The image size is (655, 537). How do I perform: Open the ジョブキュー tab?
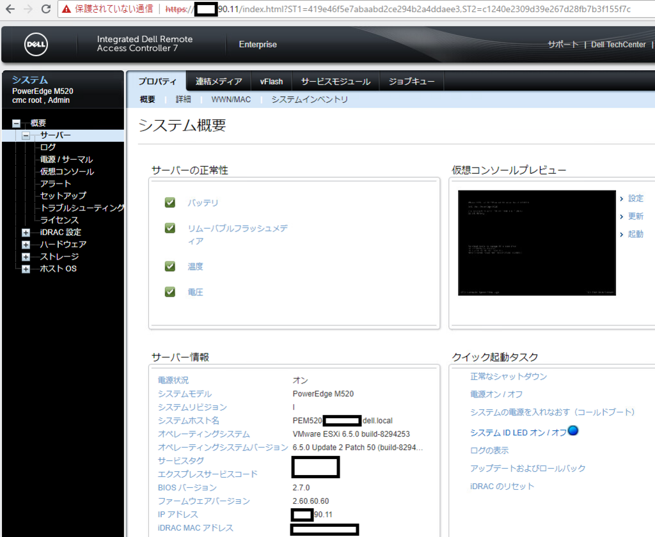coord(411,81)
